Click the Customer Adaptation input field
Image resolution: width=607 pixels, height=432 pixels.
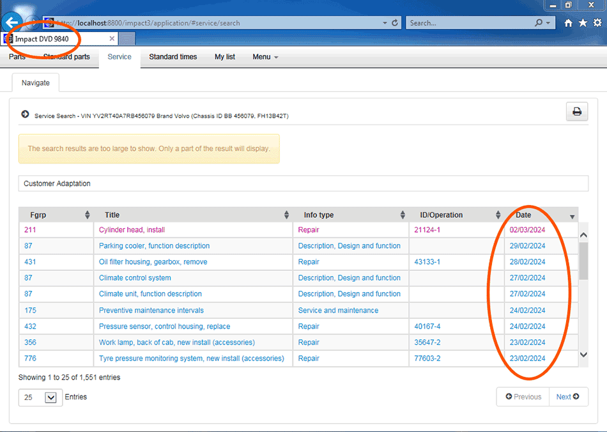click(303, 183)
